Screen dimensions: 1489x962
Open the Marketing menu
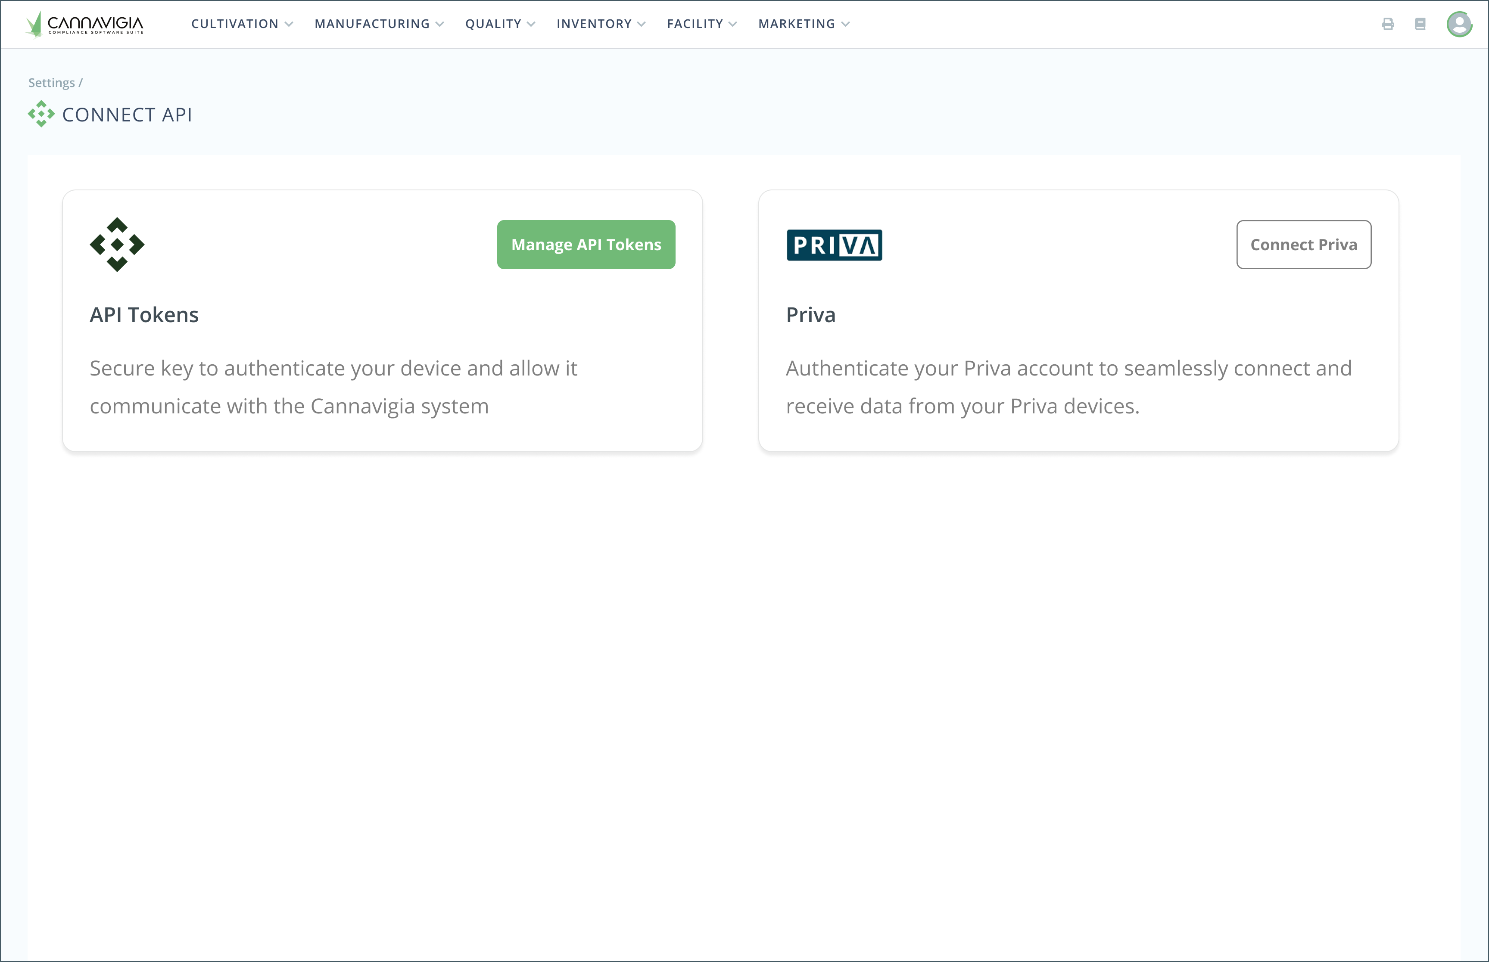coord(797,25)
